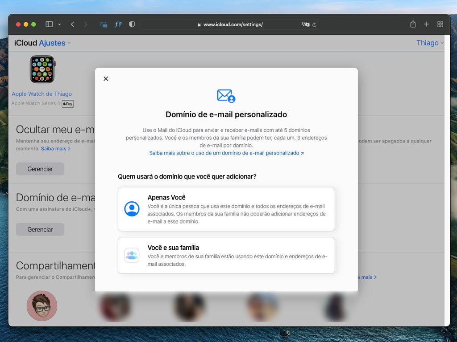Open the f? extension icon
The width and height of the screenshot is (457, 342).
point(118,24)
